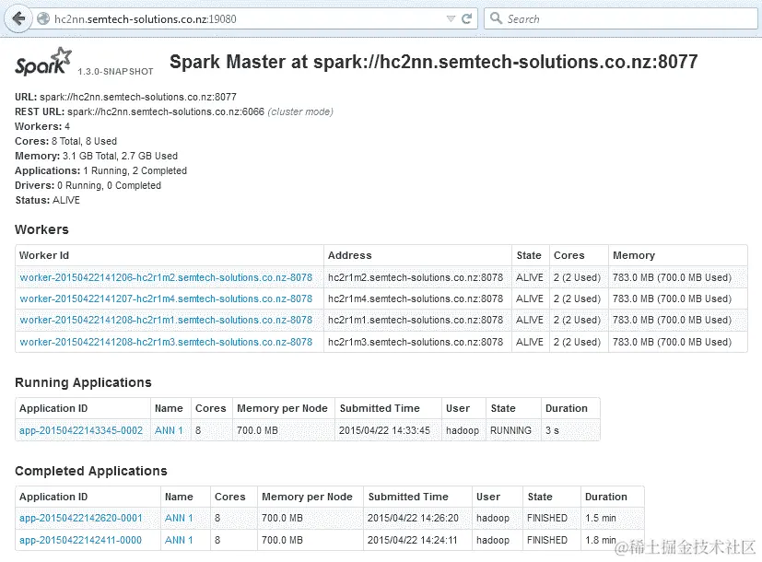Screen dimensions: 762x562
Task: Click submitted time 2015/04/22 14:26:20
Action: coord(413,519)
